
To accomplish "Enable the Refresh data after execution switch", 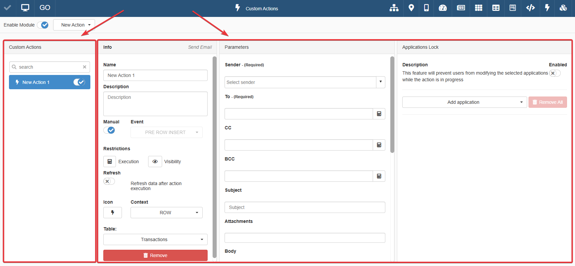I will [x=109, y=181].
